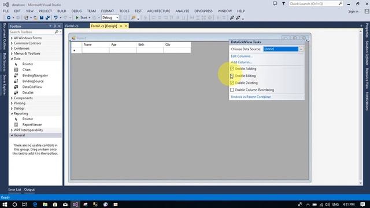Open the FORMAT menu

click(x=108, y=11)
